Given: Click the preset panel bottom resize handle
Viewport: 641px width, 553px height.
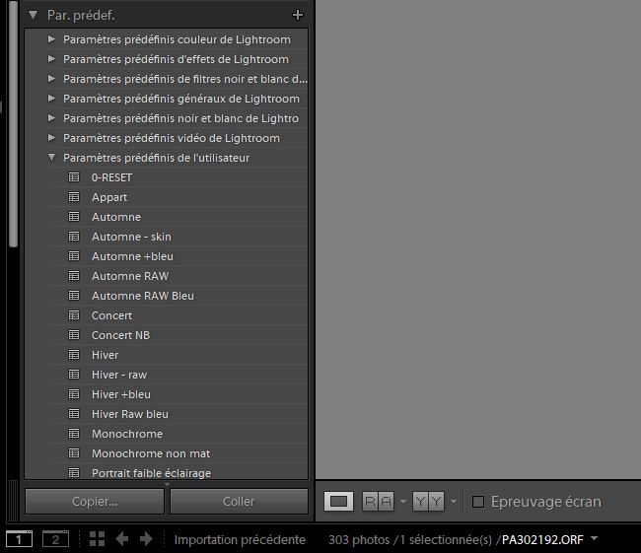Looking at the screenshot, I should (167, 484).
